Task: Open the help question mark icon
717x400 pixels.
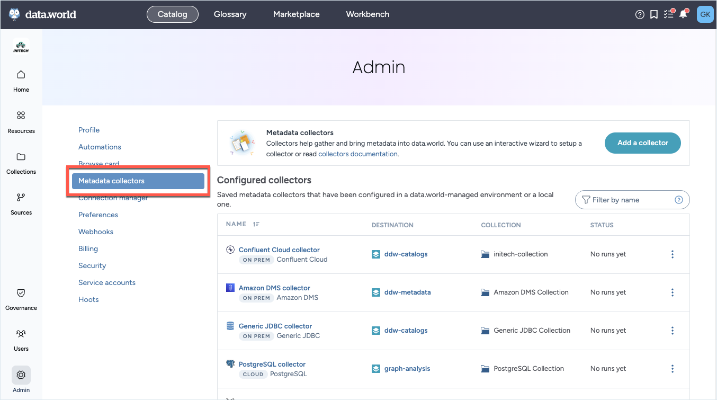Action: pos(640,15)
